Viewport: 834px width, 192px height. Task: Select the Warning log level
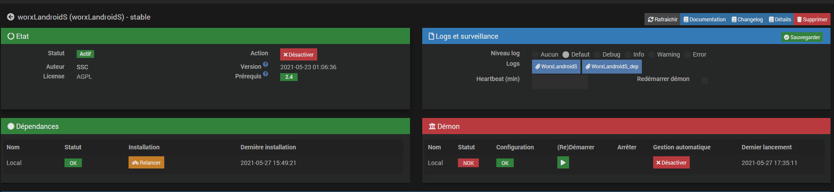(x=651, y=54)
